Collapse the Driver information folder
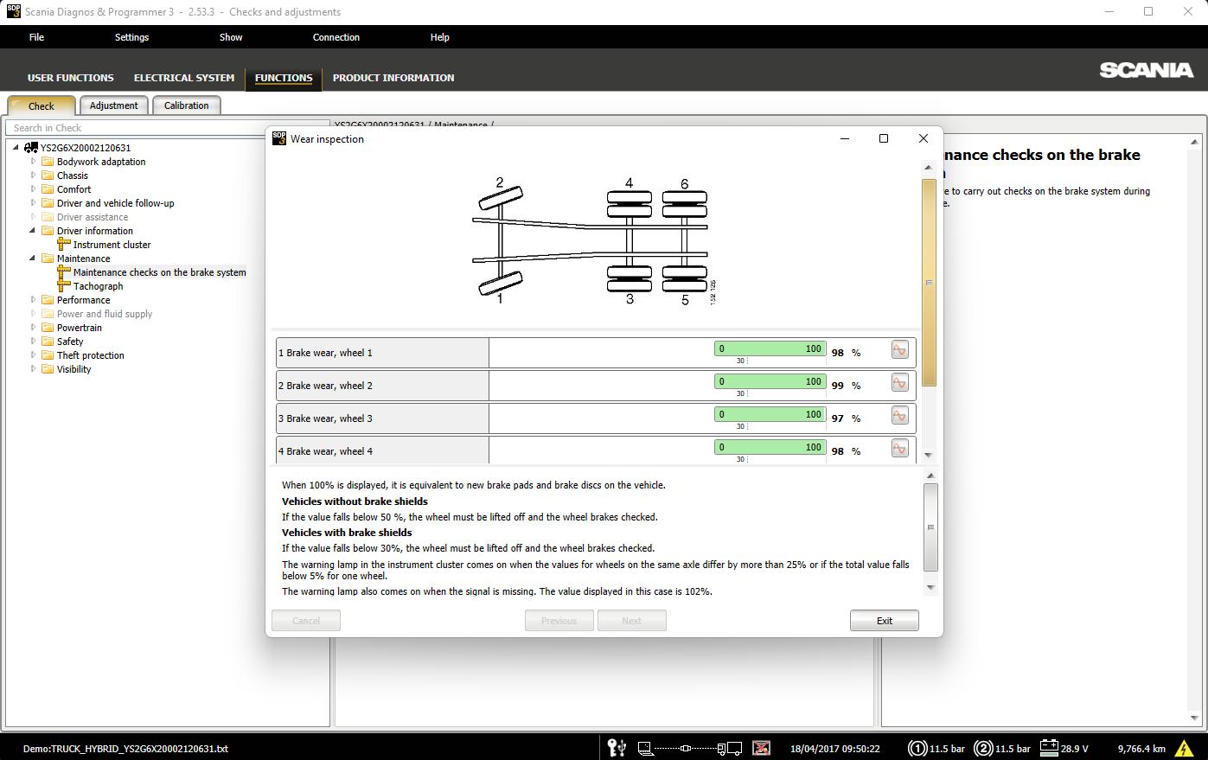1208x760 pixels. (x=34, y=231)
